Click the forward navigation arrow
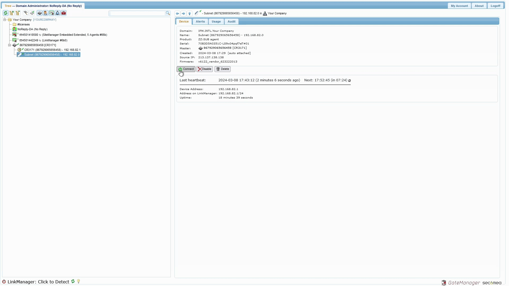 pos(183,14)
